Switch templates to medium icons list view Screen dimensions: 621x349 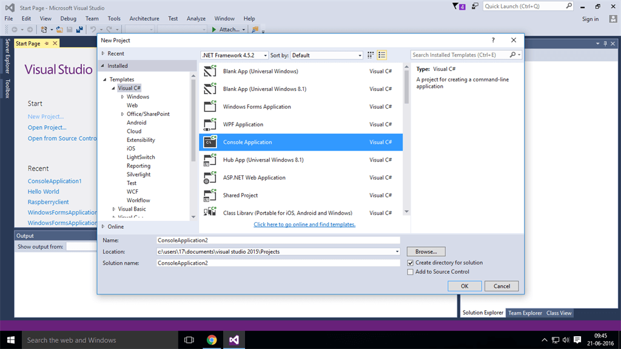(382, 55)
